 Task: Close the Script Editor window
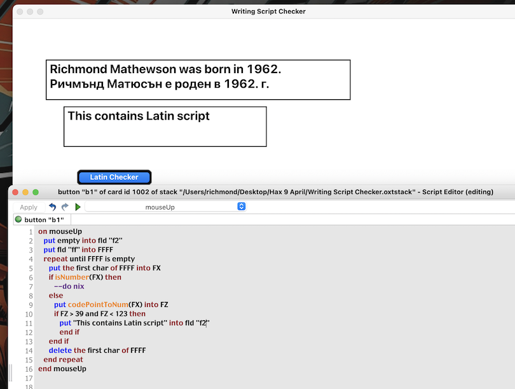(x=15, y=192)
